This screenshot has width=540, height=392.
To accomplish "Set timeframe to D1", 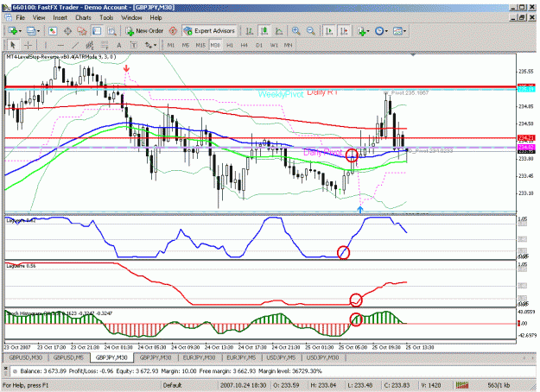I will pyautogui.click(x=259, y=45).
